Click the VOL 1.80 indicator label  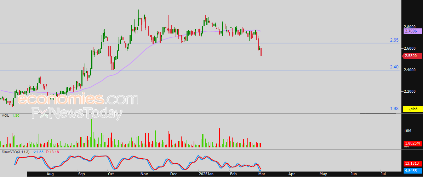click(x=11, y=116)
